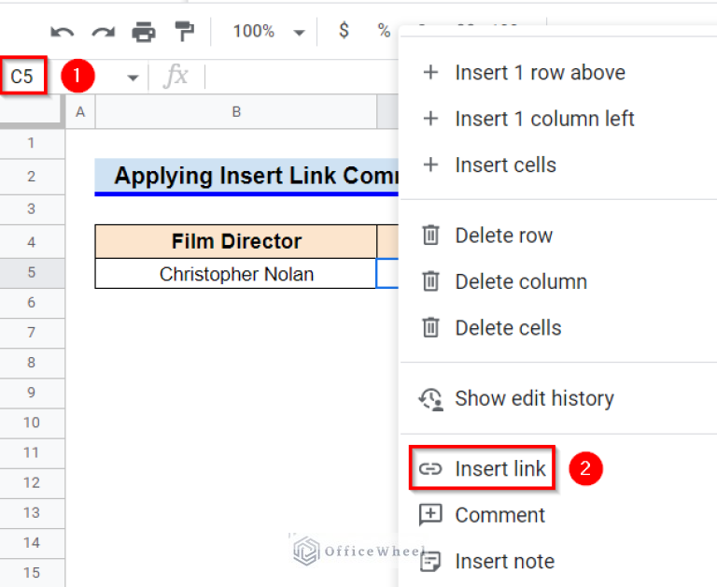Click the Undo arrow icon
Image resolution: width=717 pixels, height=587 pixels.
[x=62, y=32]
